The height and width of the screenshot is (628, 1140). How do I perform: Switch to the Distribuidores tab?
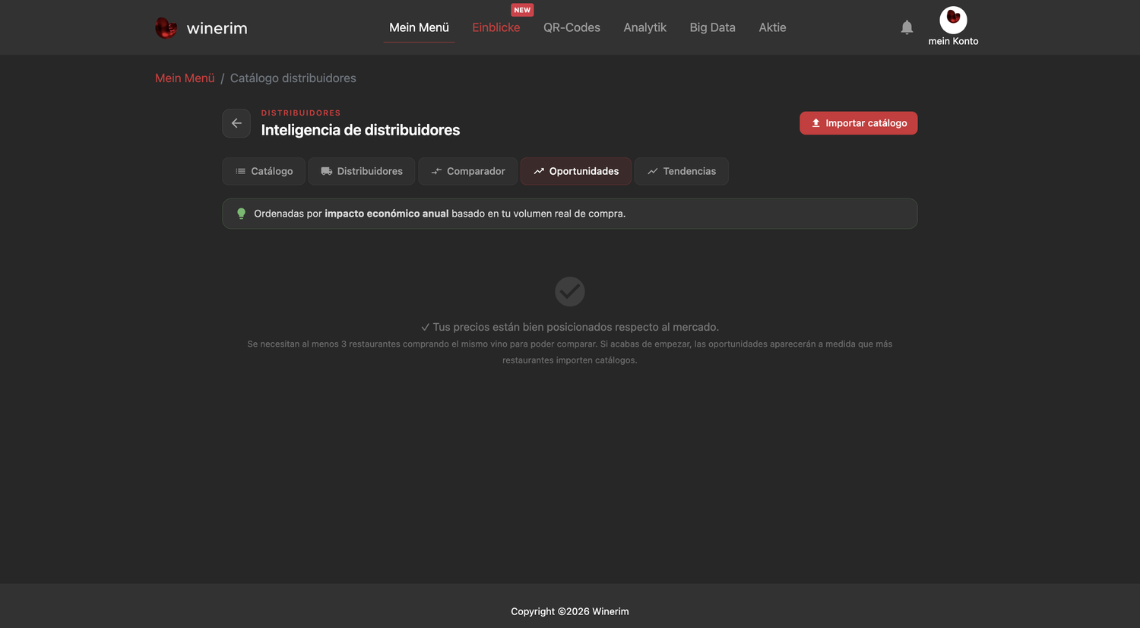362,171
